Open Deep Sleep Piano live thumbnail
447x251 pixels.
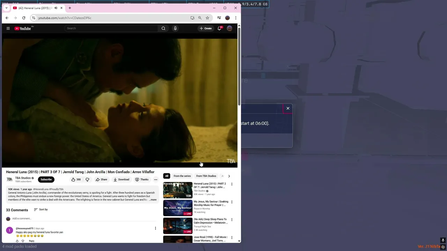coord(178,226)
